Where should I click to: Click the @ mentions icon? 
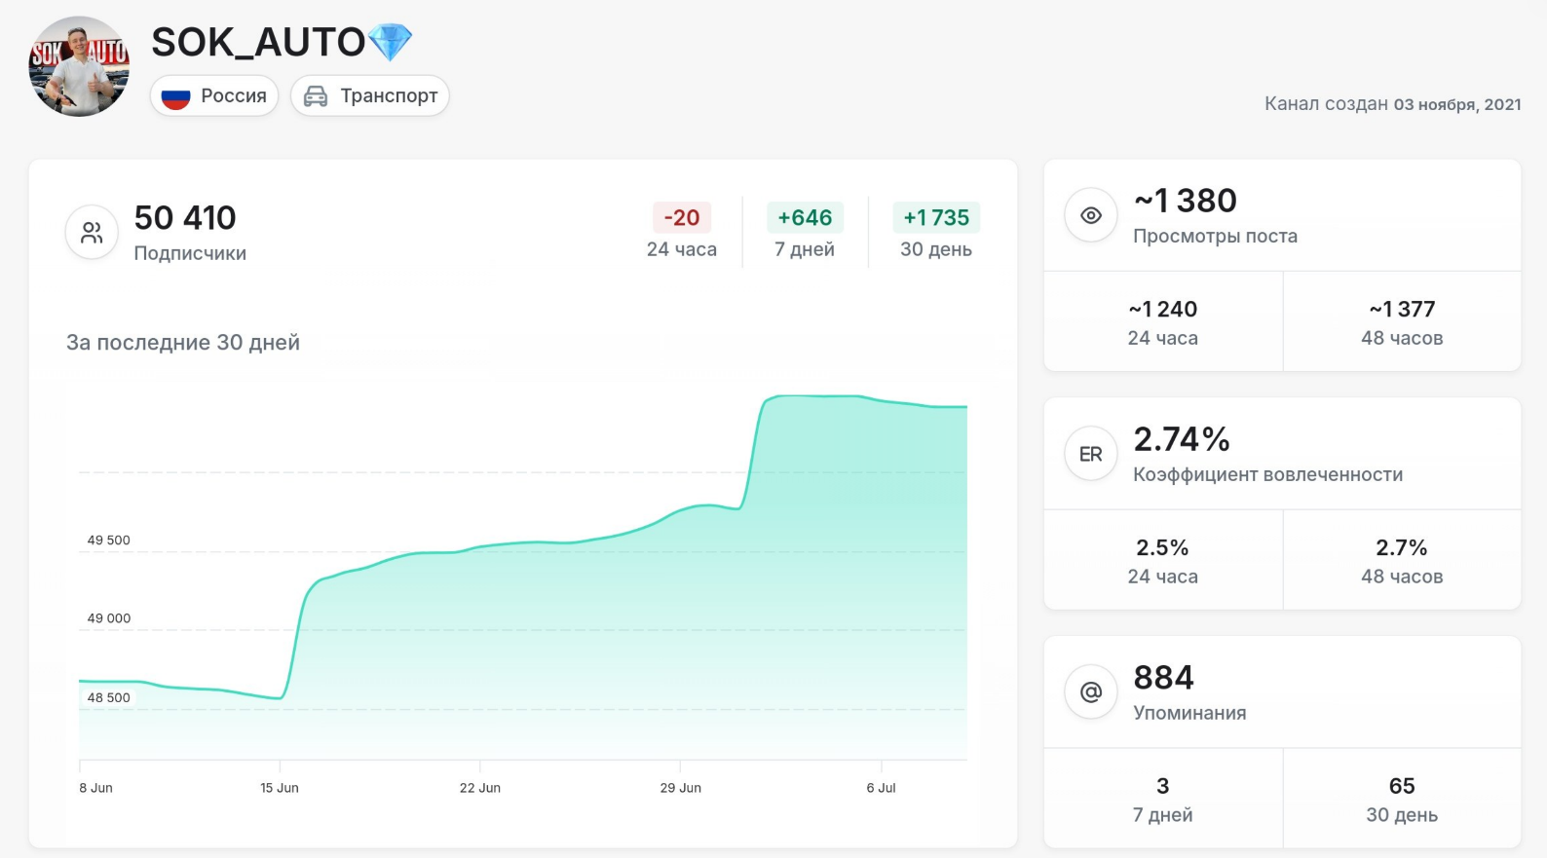click(1091, 692)
